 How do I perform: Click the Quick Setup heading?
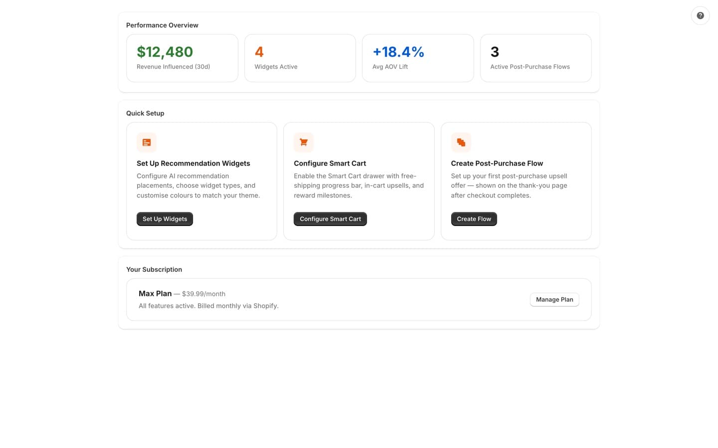point(145,113)
